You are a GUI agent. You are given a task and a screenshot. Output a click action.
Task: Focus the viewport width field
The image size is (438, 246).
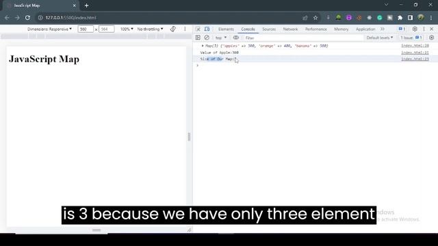click(86, 29)
